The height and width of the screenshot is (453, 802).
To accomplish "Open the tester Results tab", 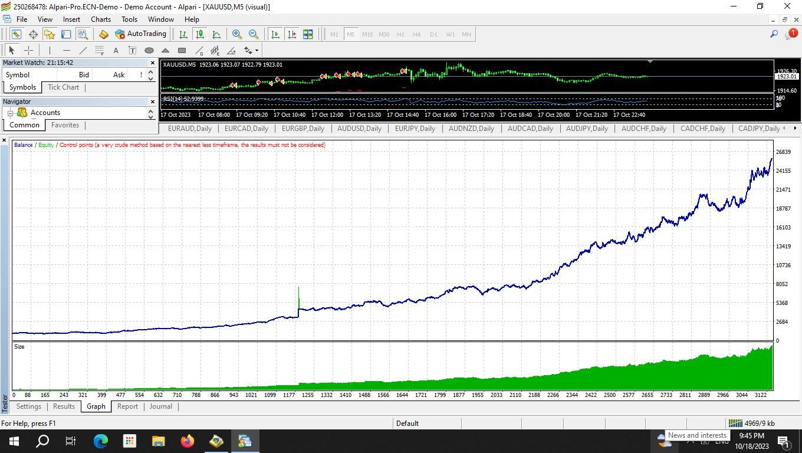I will (64, 406).
